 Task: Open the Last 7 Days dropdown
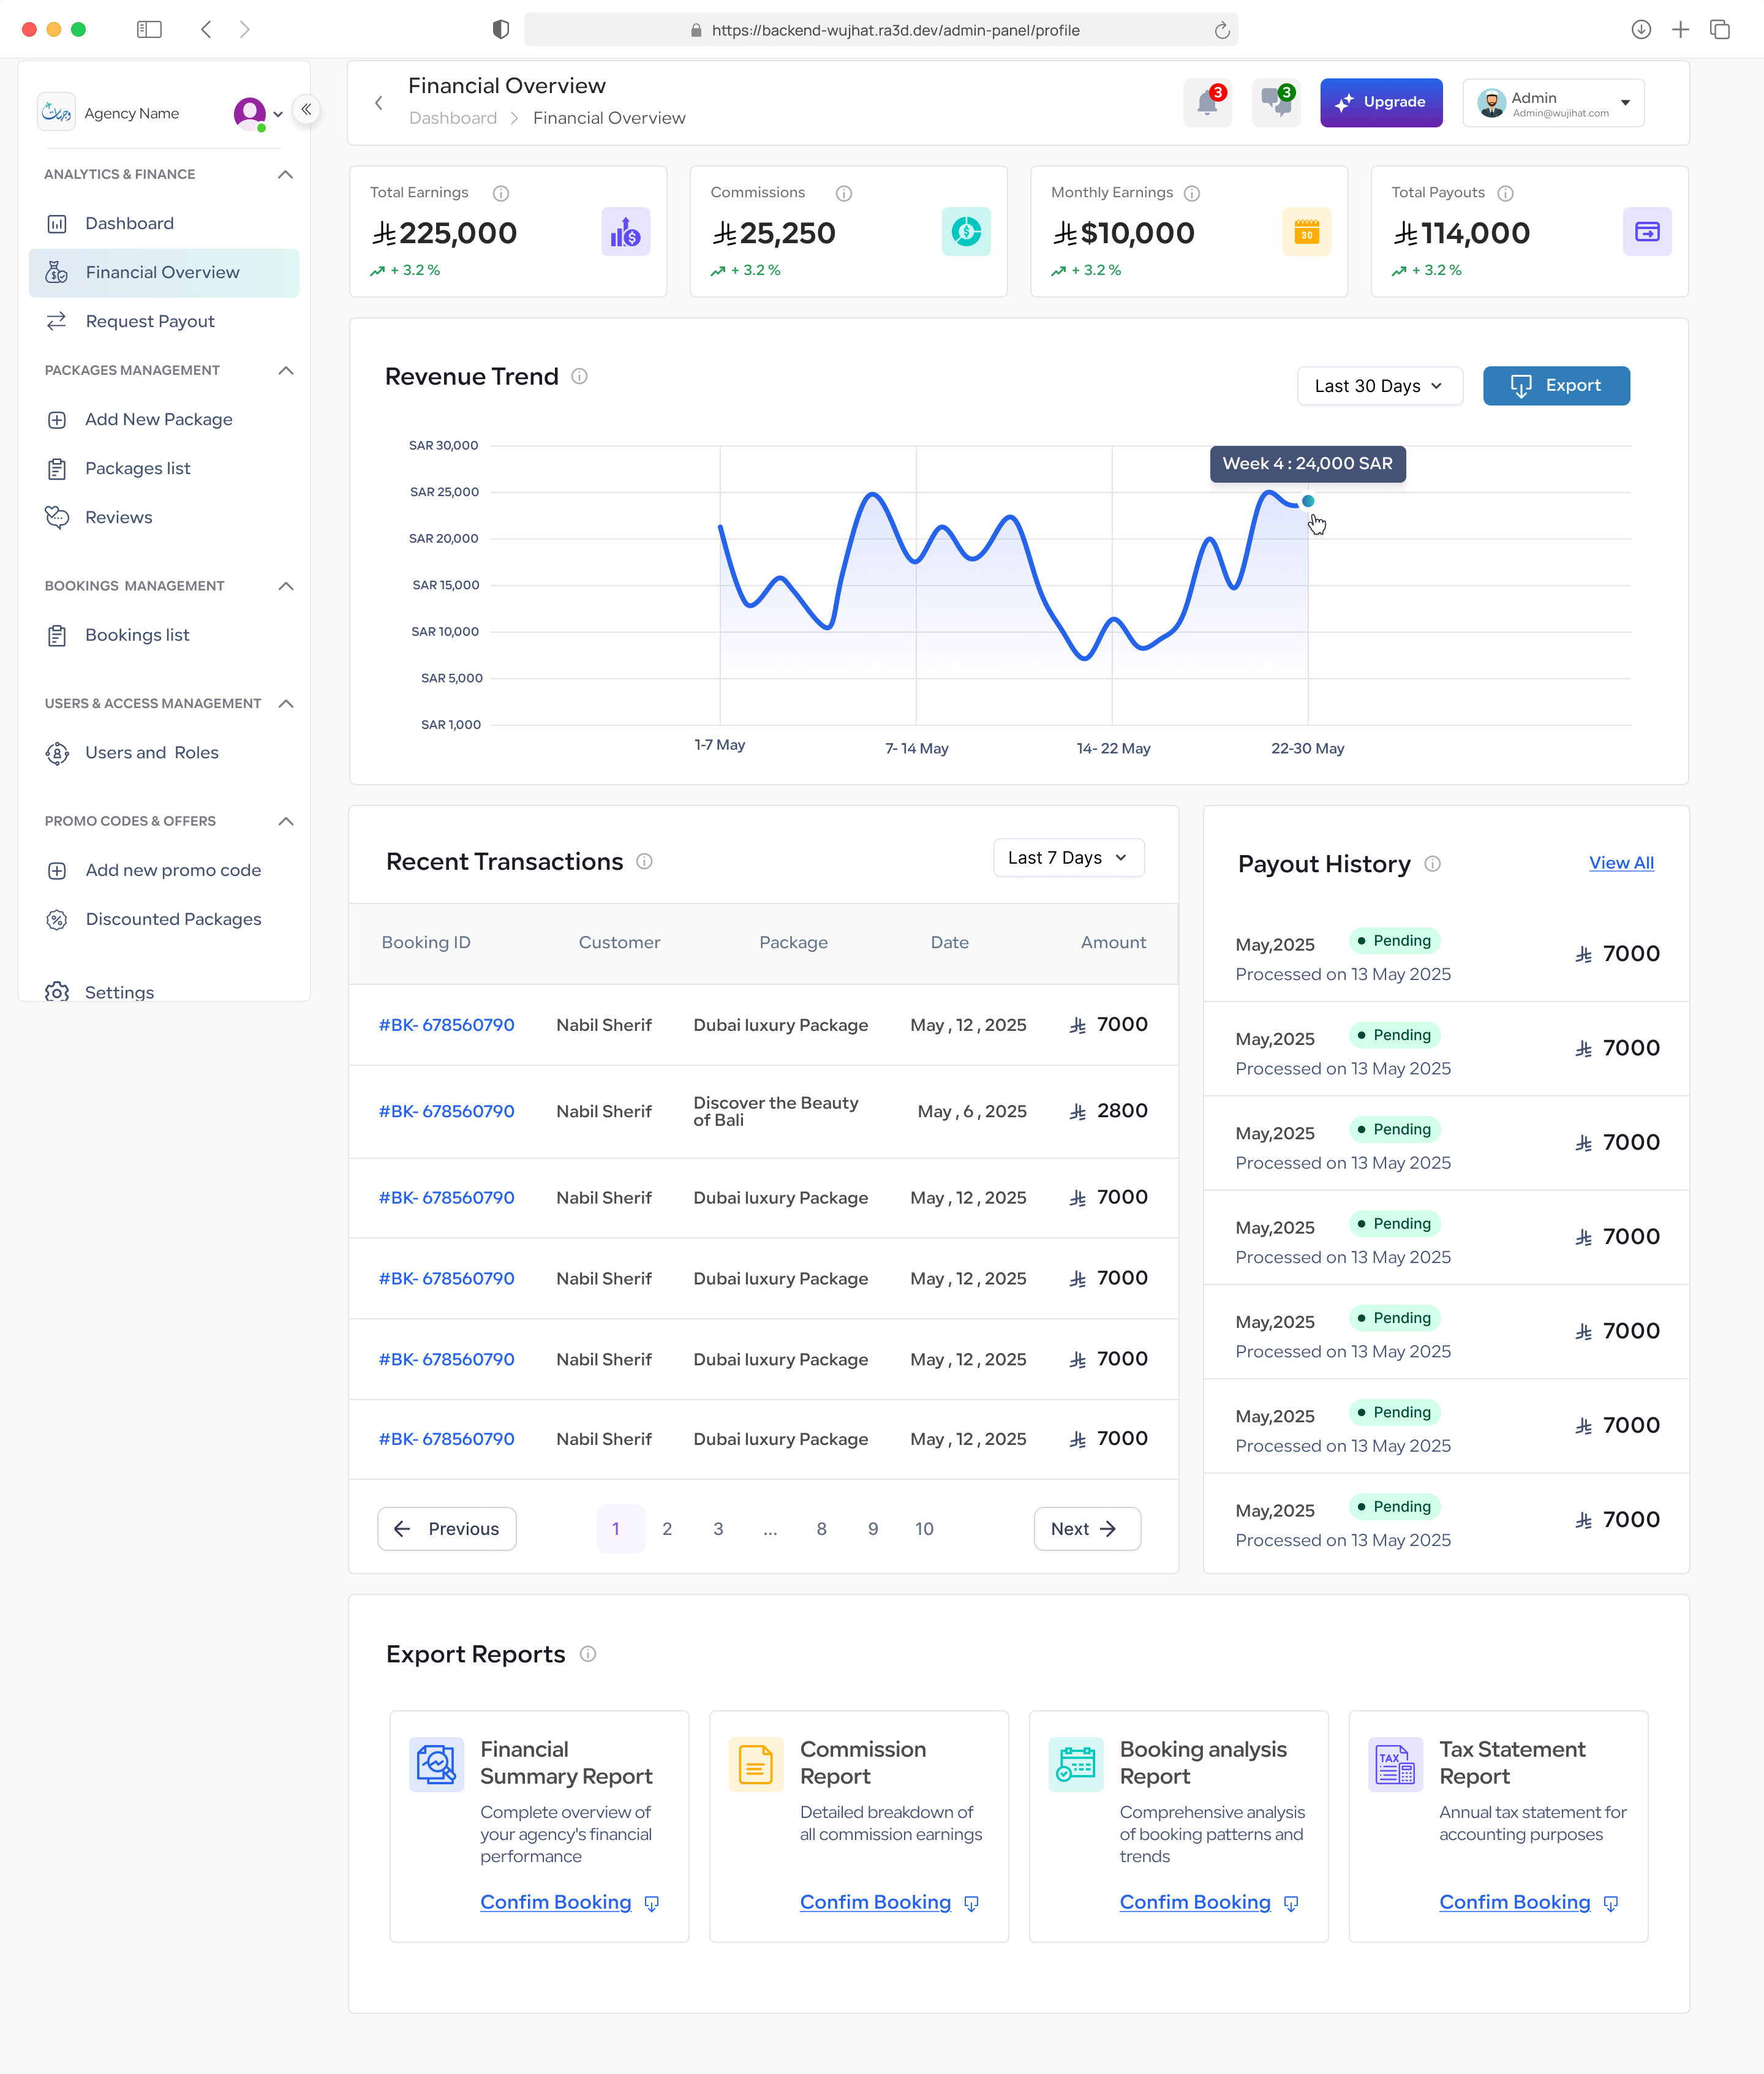1068,858
